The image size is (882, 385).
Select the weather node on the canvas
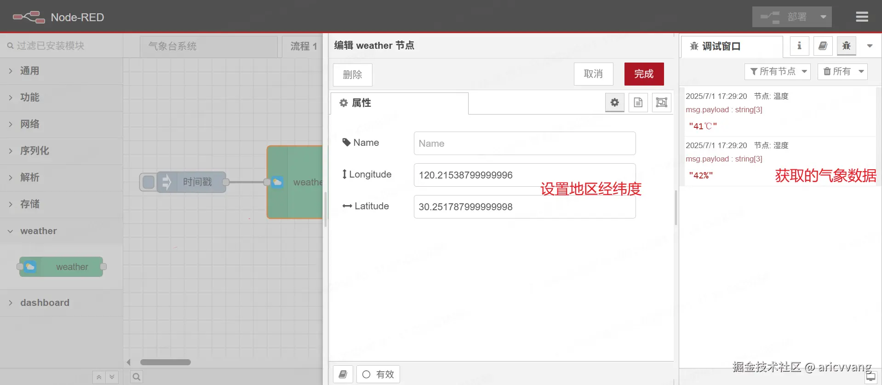click(x=295, y=182)
